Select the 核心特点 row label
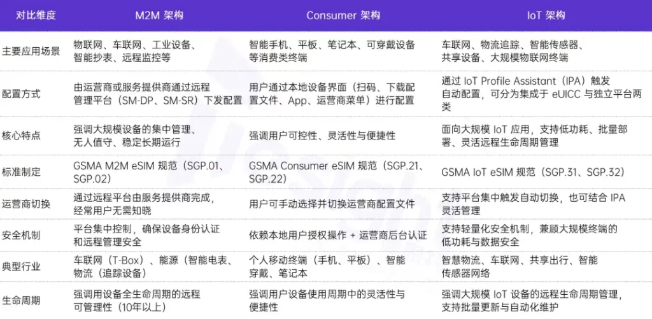The height and width of the screenshot is (319, 652). coord(21,136)
